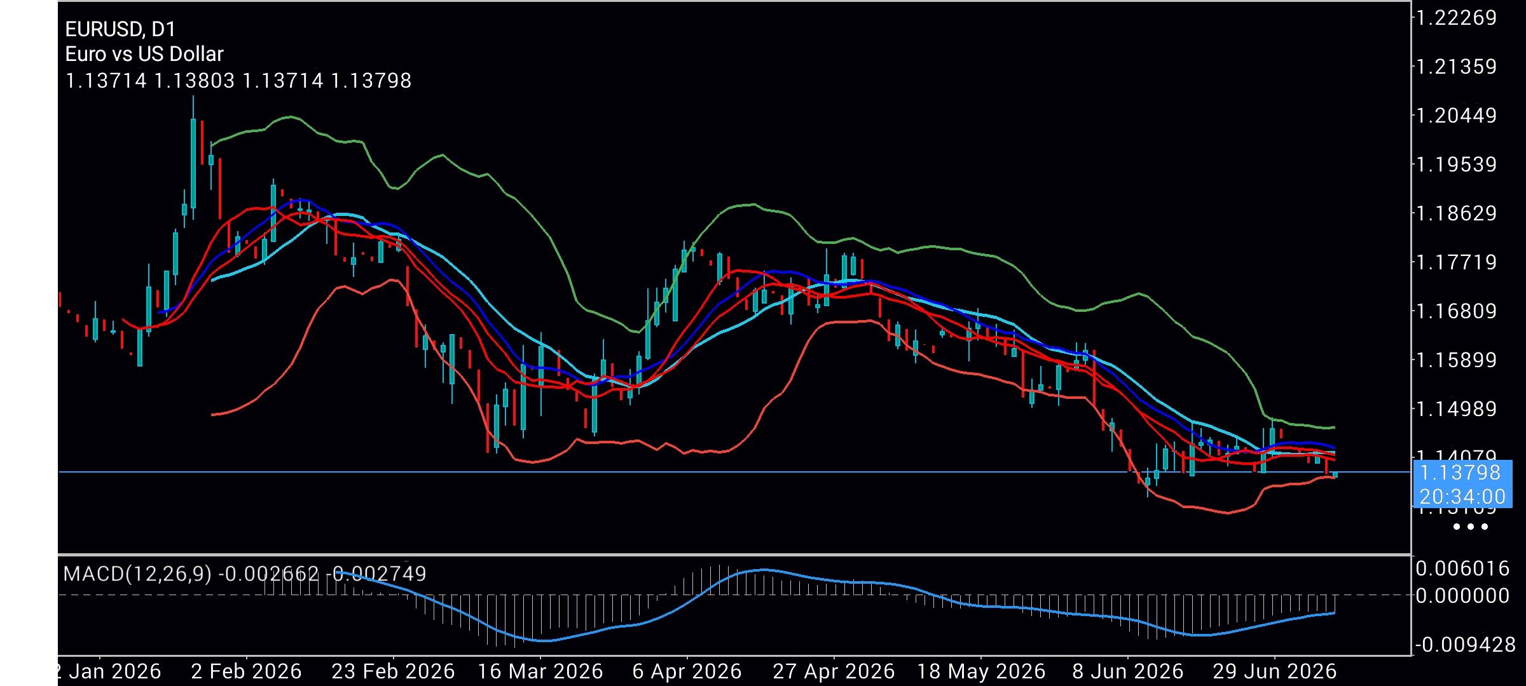Click MACD scale value -0.009428

point(1465,645)
